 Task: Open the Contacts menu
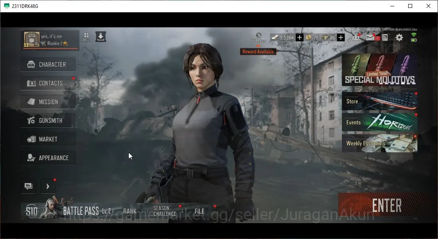pyautogui.click(x=48, y=83)
